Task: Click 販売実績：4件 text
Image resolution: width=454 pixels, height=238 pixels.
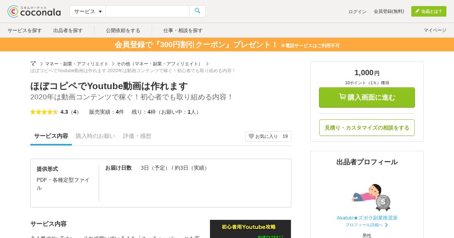Action: [x=107, y=112]
